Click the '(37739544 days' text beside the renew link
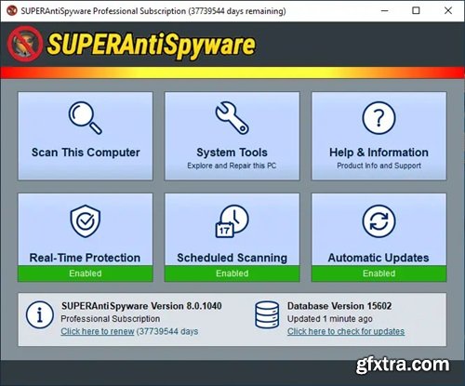465x386 pixels. pyautogui.click(x=167, y=331)
